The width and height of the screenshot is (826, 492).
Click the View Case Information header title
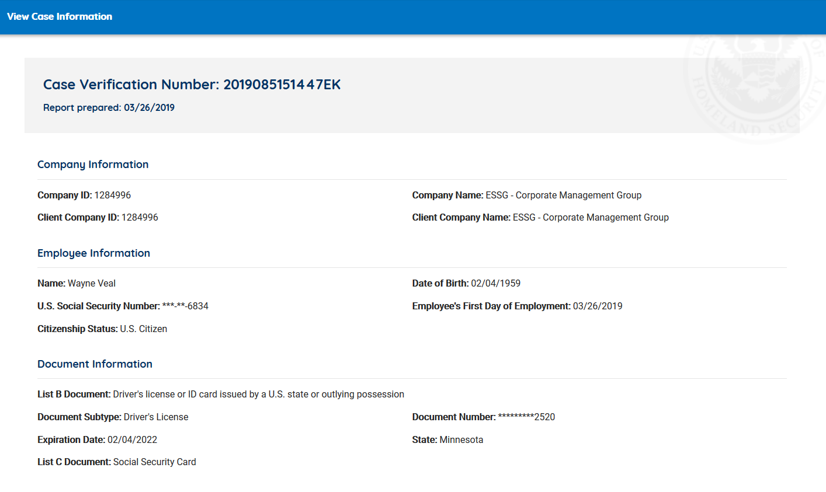[x=60, y=16]
